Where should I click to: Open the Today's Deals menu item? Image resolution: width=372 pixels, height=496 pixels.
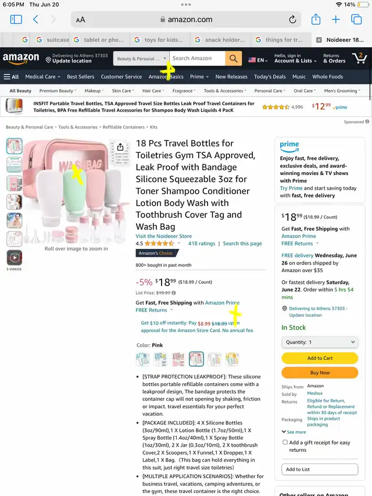[x=270, y=77]
